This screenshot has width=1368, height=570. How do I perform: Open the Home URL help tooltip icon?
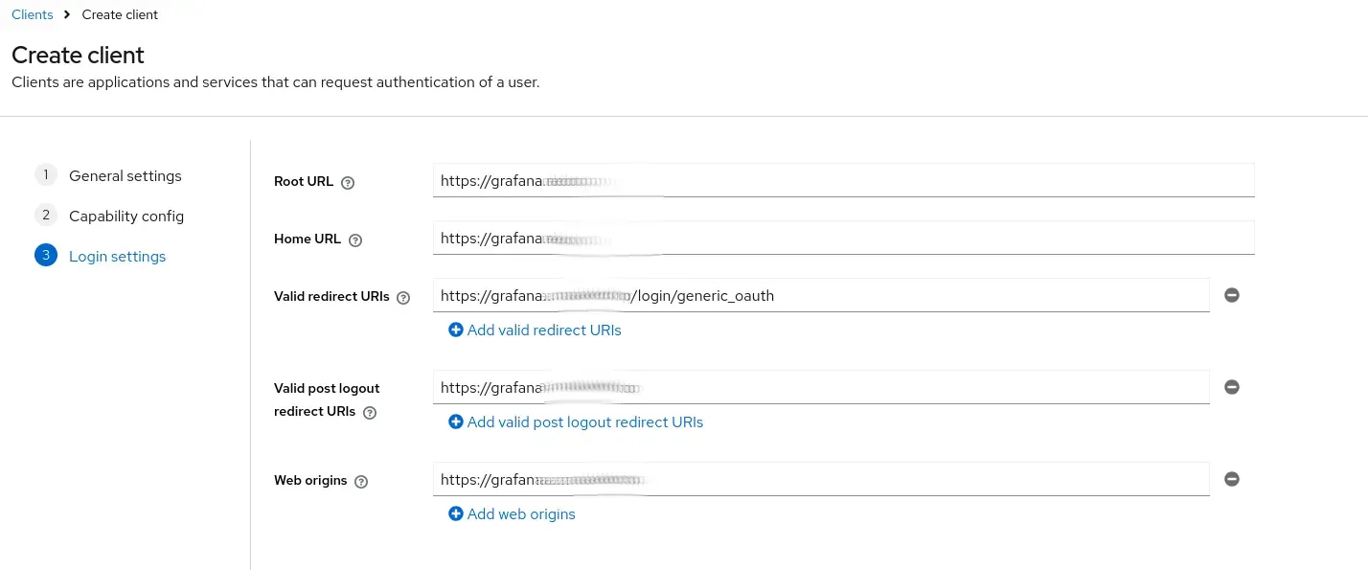[x=355, y=240]
